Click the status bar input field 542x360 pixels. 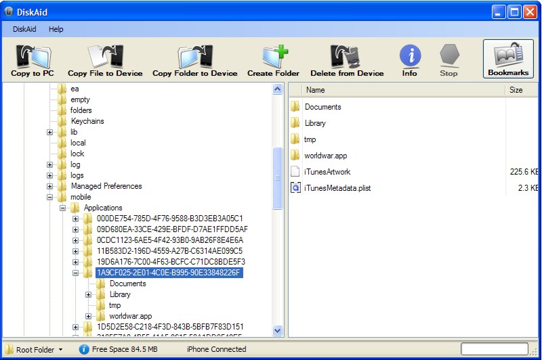495,349
